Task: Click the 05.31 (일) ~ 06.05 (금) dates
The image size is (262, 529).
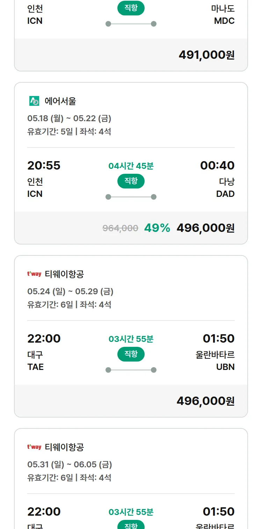Action: [x=70, y=465]
